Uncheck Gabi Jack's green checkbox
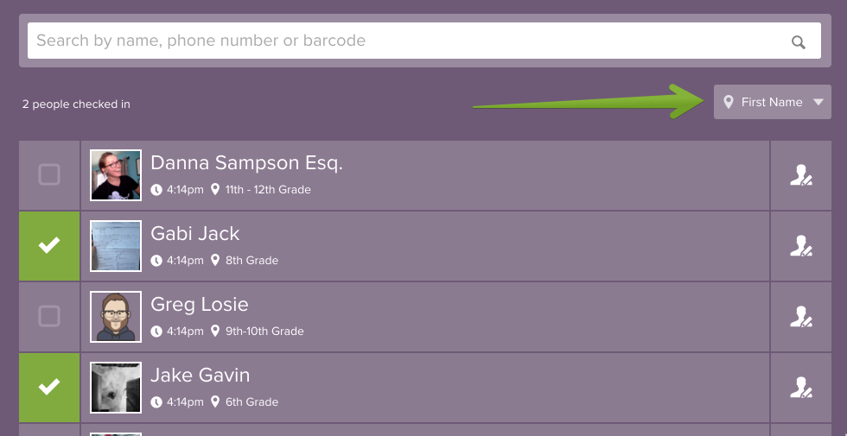The height and width of the screenshot is (436, 847). [49, 246]
